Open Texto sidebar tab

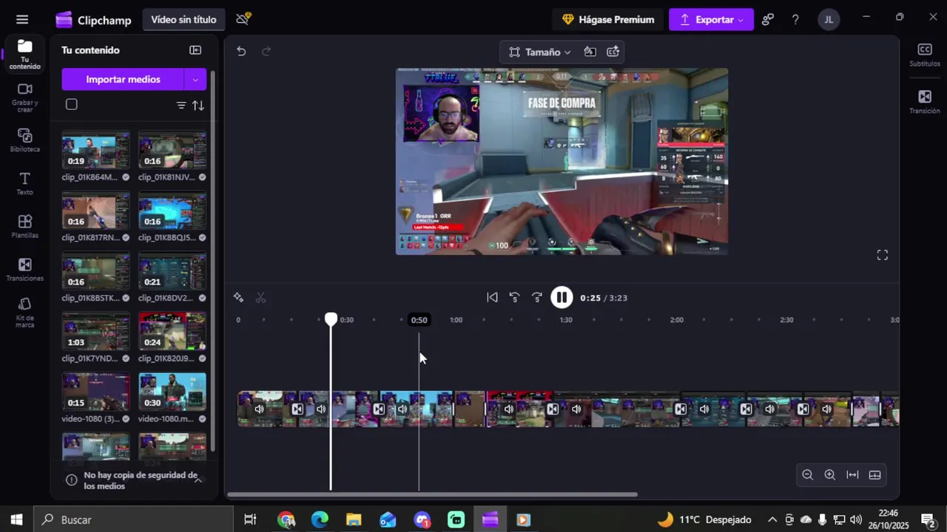coord(25,183)
